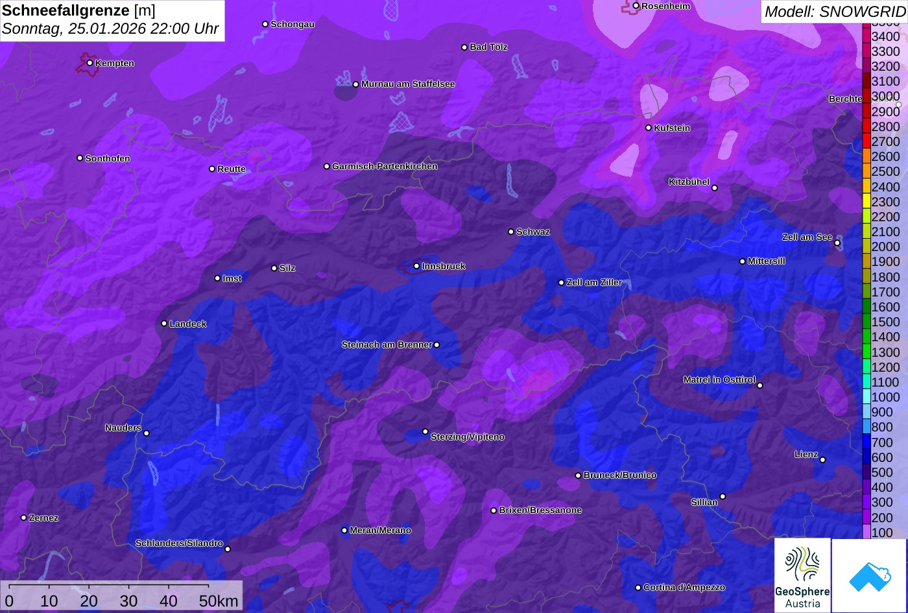Click the 50km scale bar label
The width and height of the screenshot is (908, 613).
click(x=219, y=601)
